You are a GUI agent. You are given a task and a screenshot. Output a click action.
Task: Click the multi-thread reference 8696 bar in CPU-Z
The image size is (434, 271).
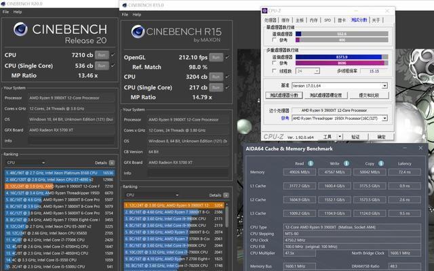point(342,63)
